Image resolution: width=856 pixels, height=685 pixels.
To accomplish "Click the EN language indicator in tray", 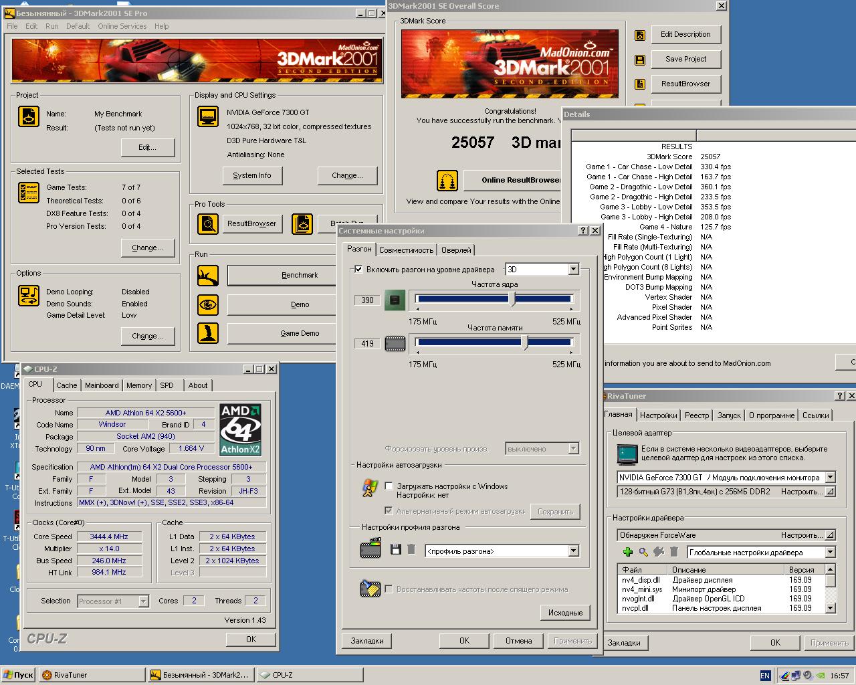I will 765,676.
